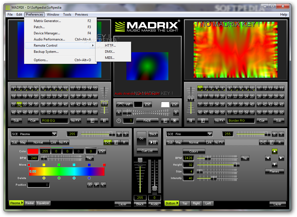Image resolution: width=297 pixels, height=217 pixels.
Task: Click the Fire Height value field showing 32
Action: [188, 165]
